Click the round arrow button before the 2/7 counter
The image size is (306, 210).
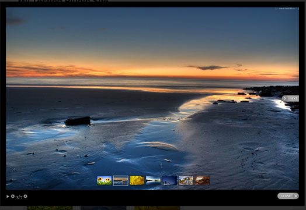click(13, 196)
